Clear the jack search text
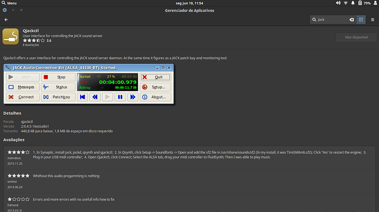This screenshot has width=379, height=212. [x=352, y=20]
